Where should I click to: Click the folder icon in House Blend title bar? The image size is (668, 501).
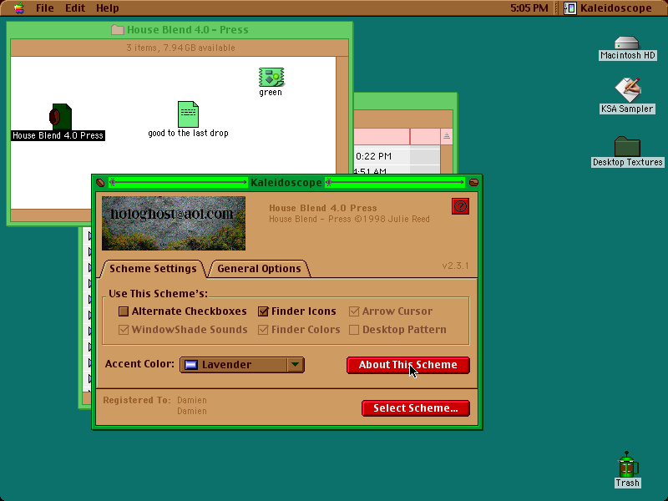[x=118, y=29]
